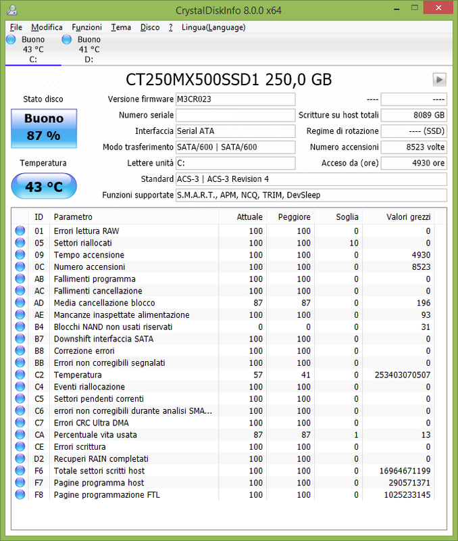Maximize the CrystalDiskInfo window
The height and width of the screenshot is (541, 458).
click(415, 7)
